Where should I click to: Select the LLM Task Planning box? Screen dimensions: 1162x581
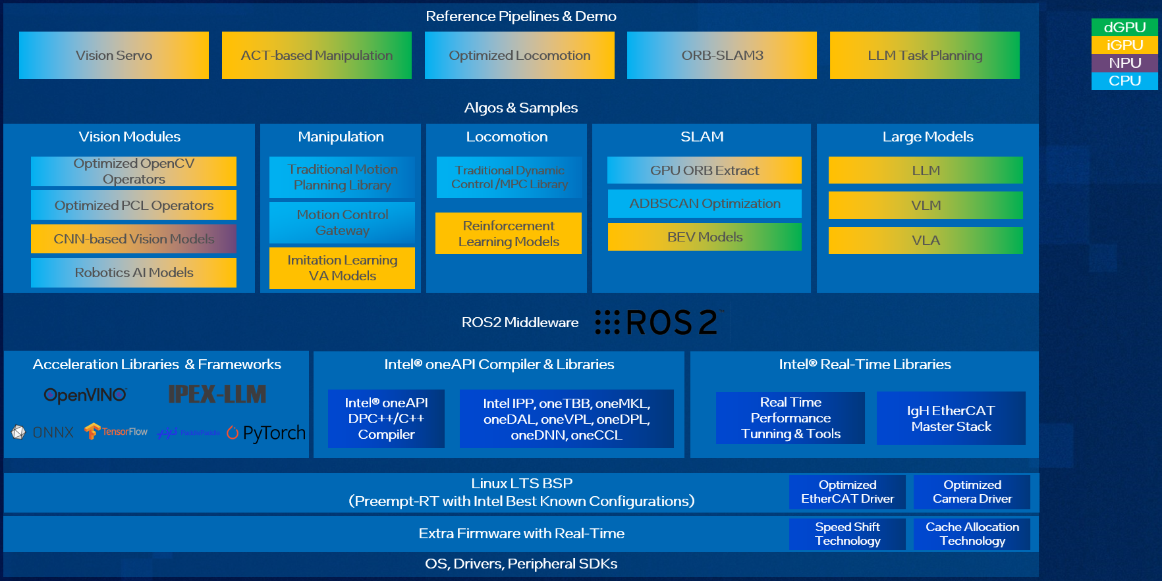tap(925, 55)
